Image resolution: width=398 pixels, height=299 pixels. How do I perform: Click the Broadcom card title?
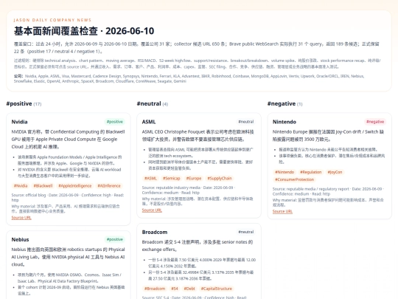tap(155, 232)
